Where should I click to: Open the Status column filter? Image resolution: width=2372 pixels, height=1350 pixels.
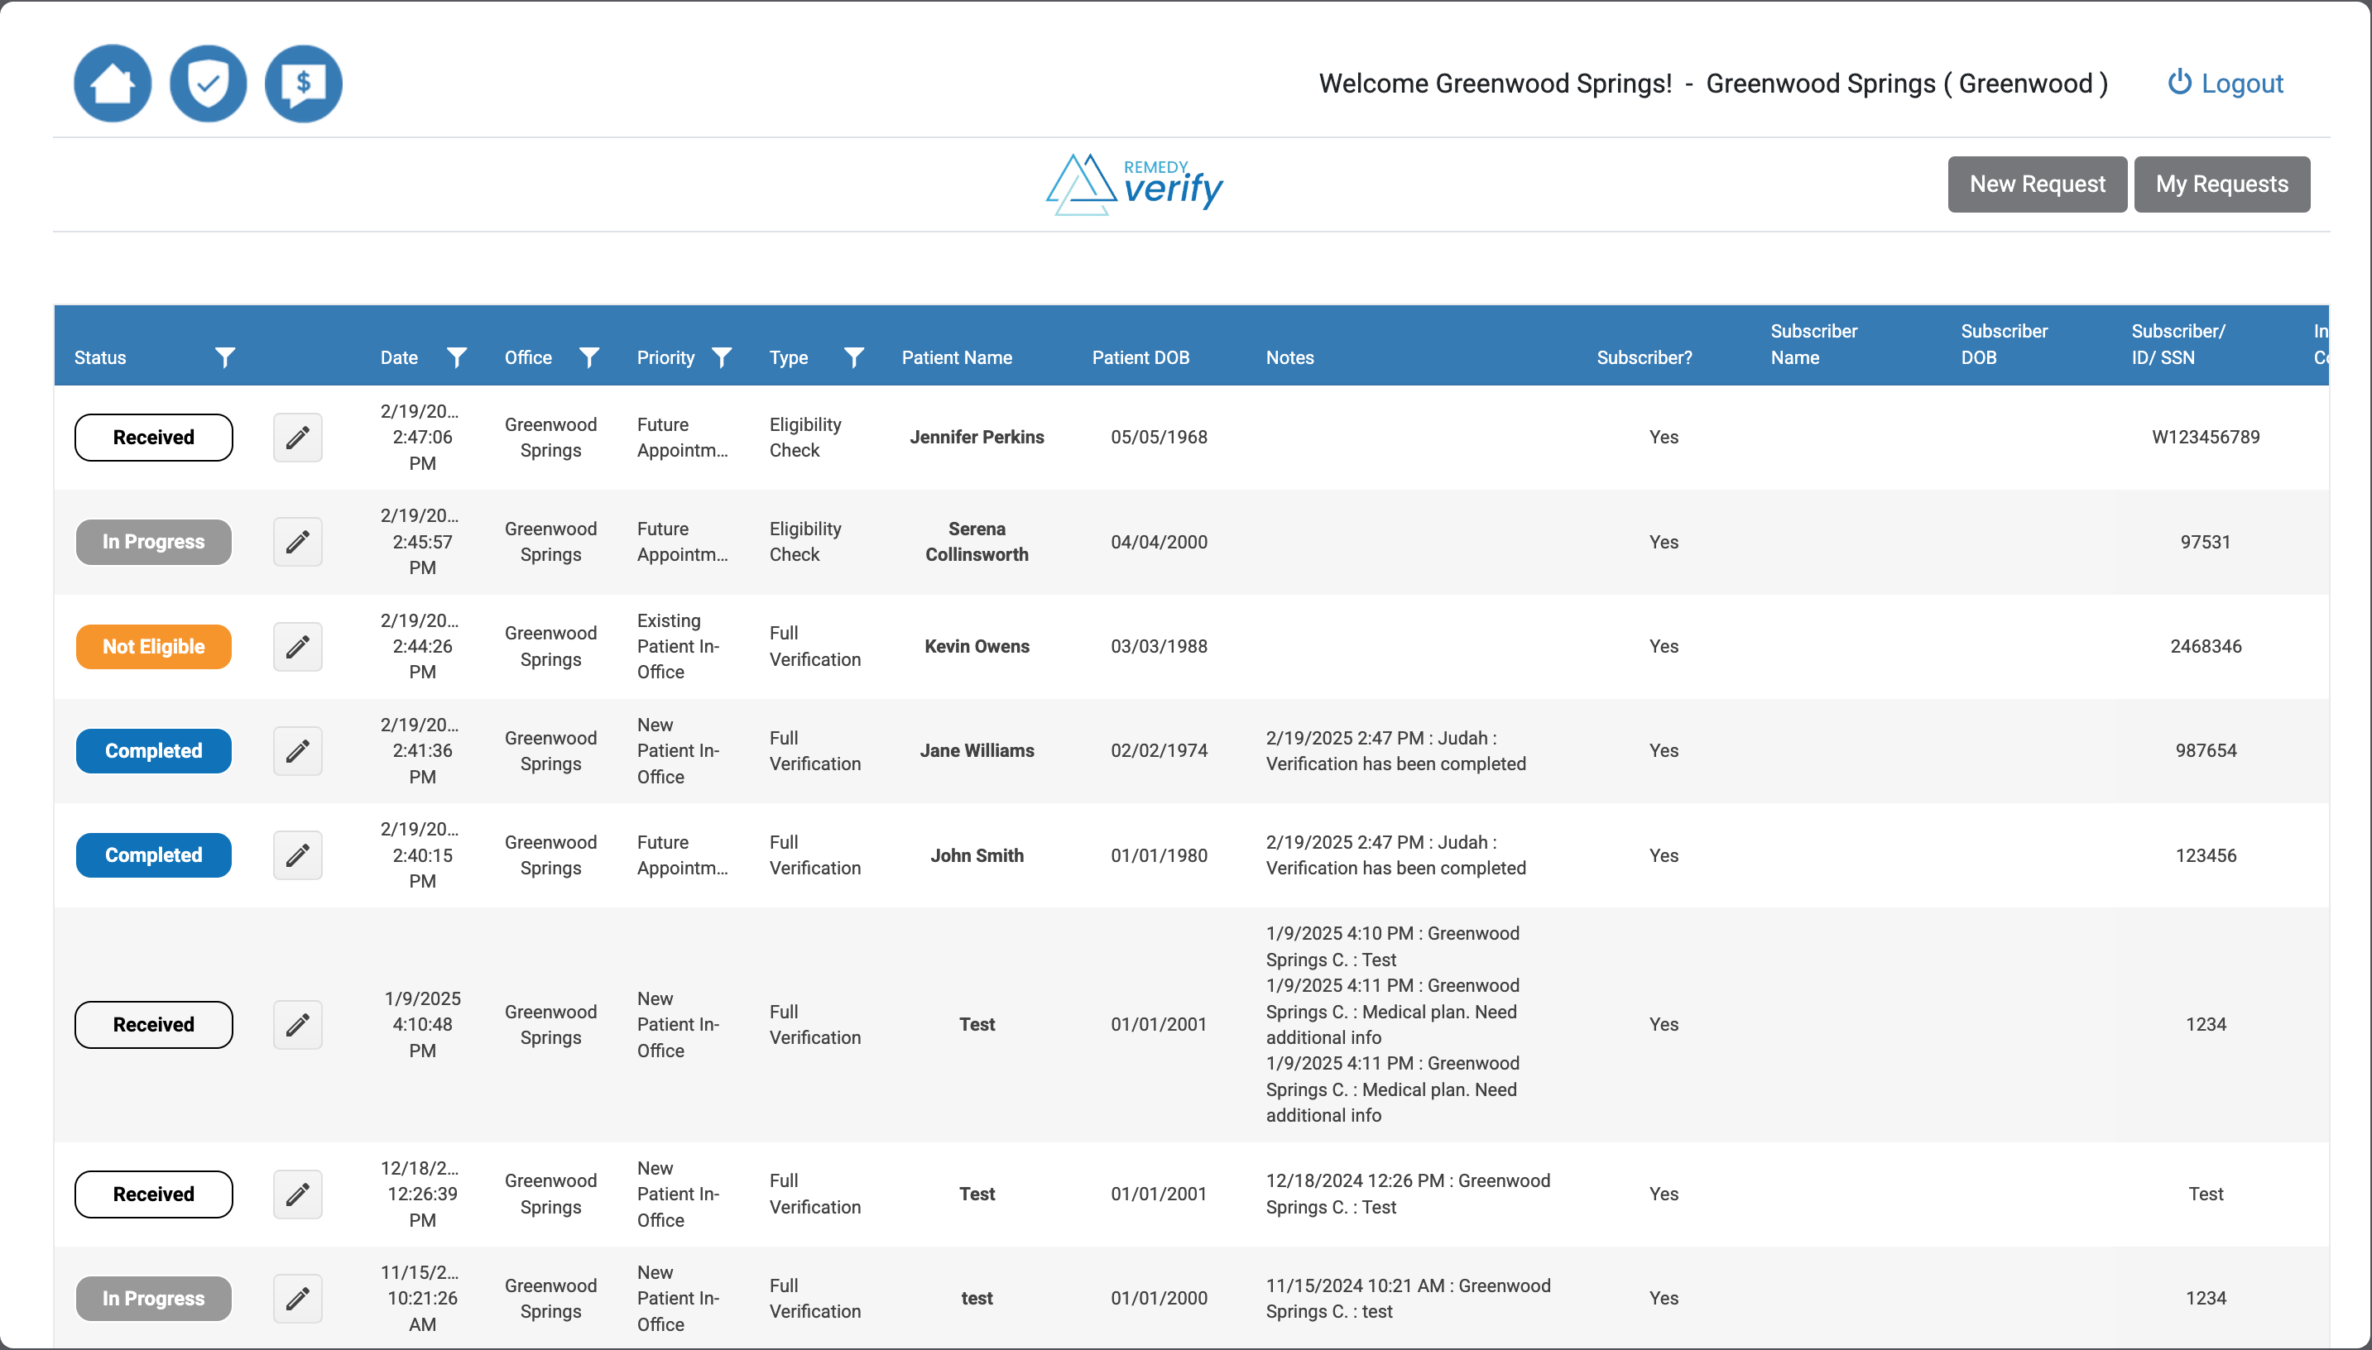coord(224,357)
